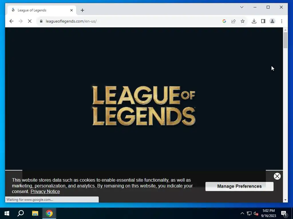Click the muted volume tray icon

coord(256,213)
